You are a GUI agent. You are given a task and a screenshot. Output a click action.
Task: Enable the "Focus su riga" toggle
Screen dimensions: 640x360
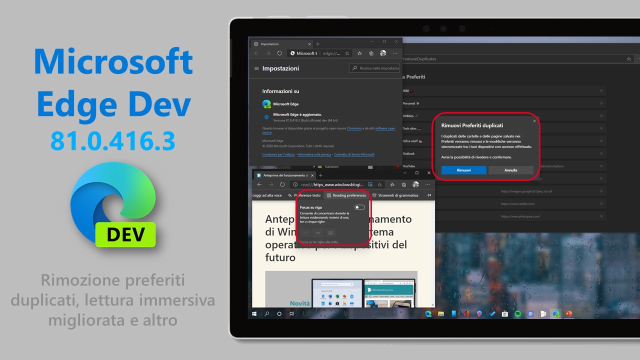click(x=359, y=207)
